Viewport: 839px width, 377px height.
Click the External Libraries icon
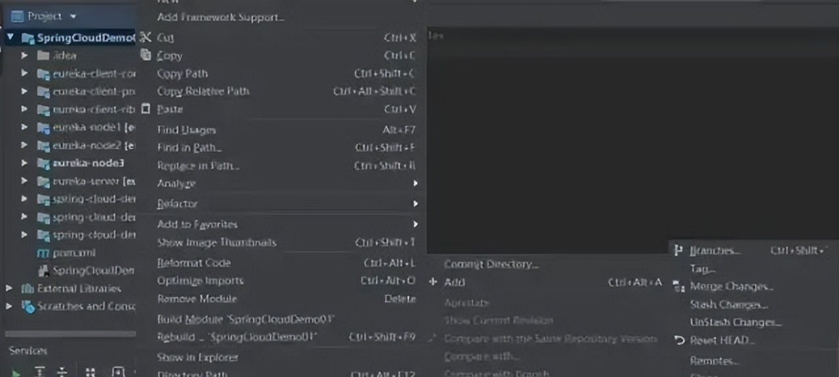pyautogui.click(x=28, y=289)
